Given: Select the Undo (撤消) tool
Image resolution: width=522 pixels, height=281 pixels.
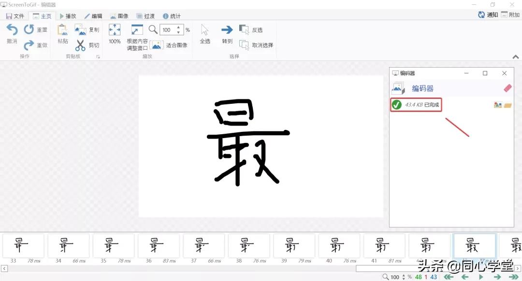Looking at the screenshot, I should 11,34.
